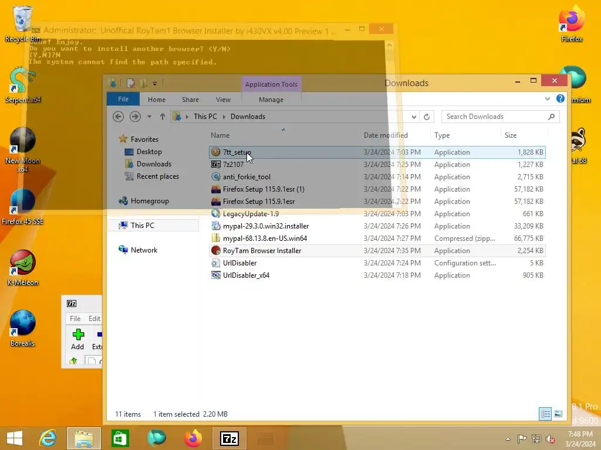Select Desktop under Favorites

point(143,152)
